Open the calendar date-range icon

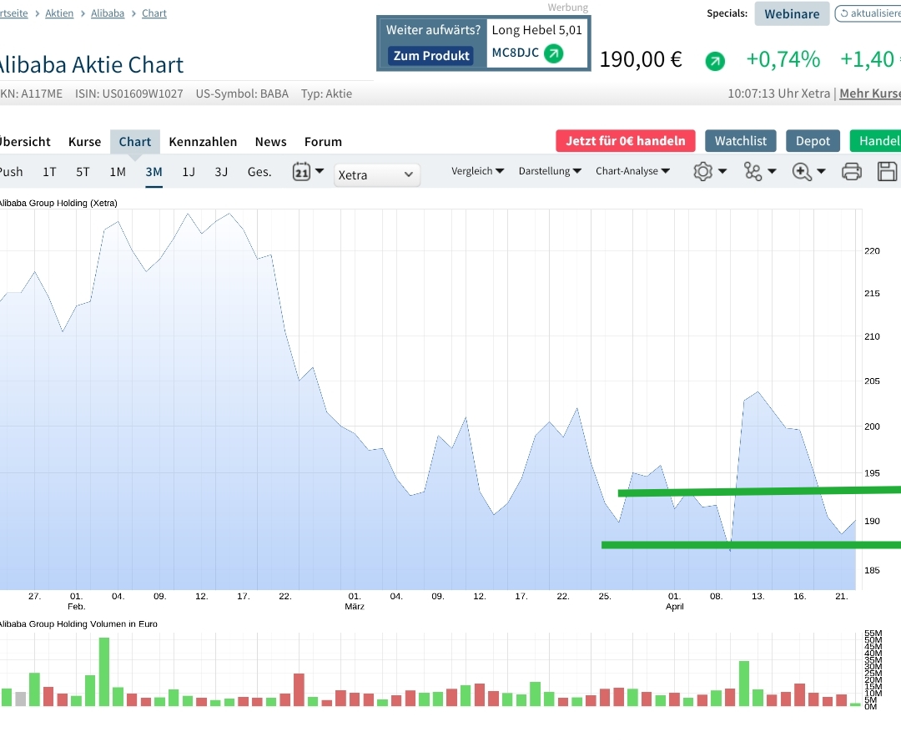pyautogui.click(x=301, y=171)
